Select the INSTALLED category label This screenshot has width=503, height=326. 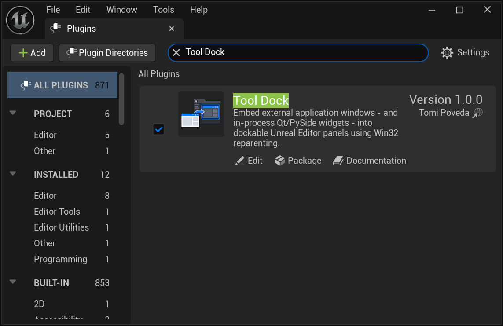click(x=56, y=174)
